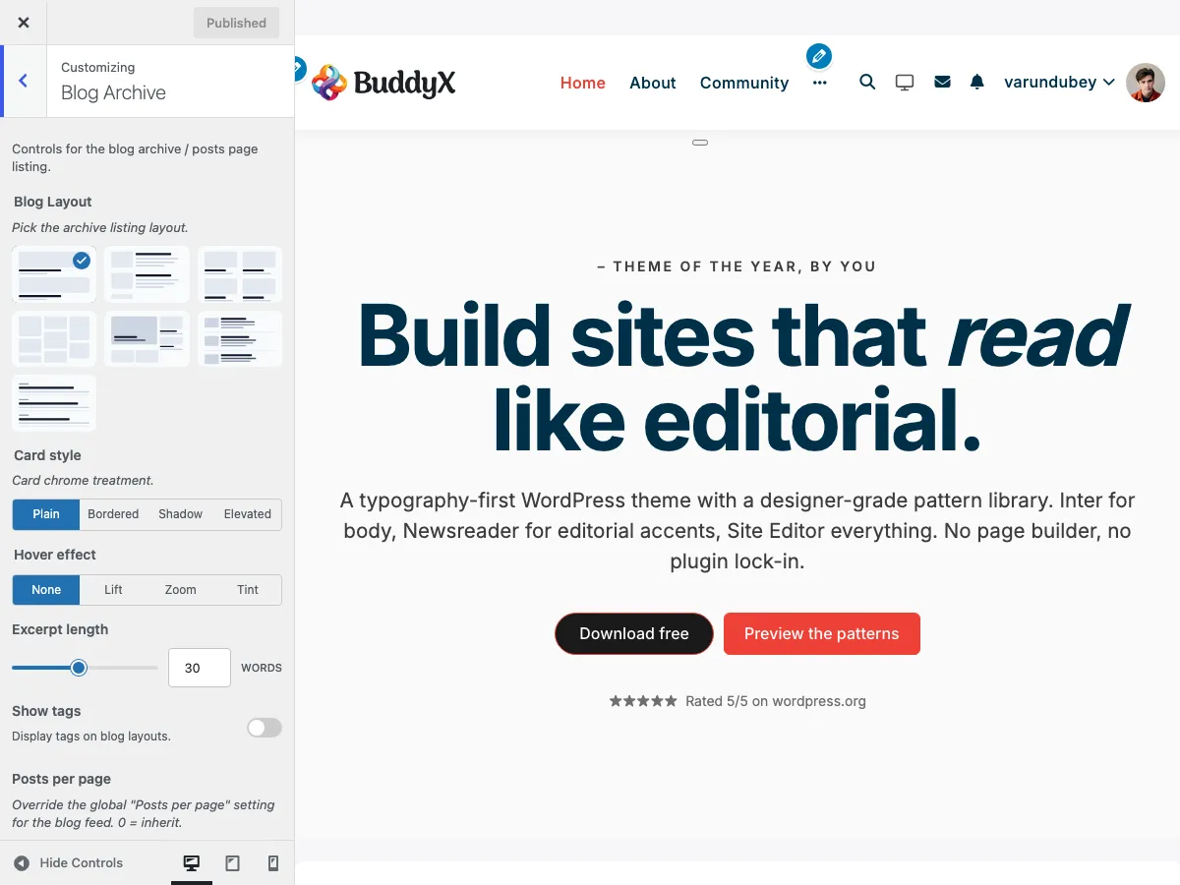Go to the About menu item

click(653, 83)
